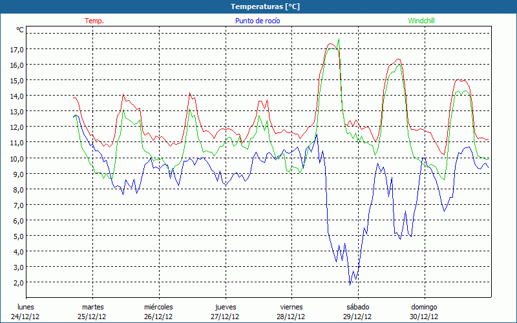Select jueves 27/12/12 date label
The width and height of the screenshot is (517, 323).
click(226, 311)
